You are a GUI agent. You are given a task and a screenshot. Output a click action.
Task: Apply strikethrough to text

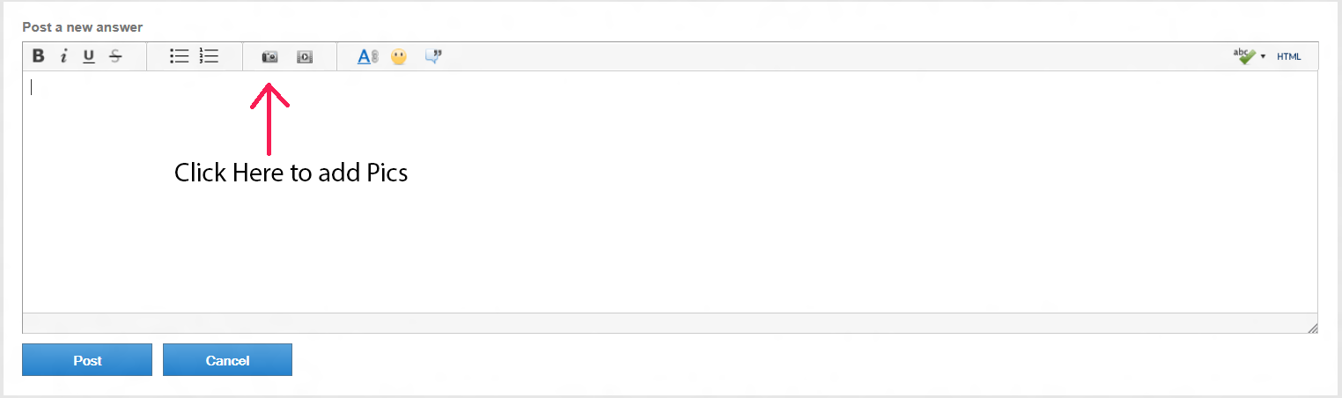pyautogui.click(x=115, y=56)
